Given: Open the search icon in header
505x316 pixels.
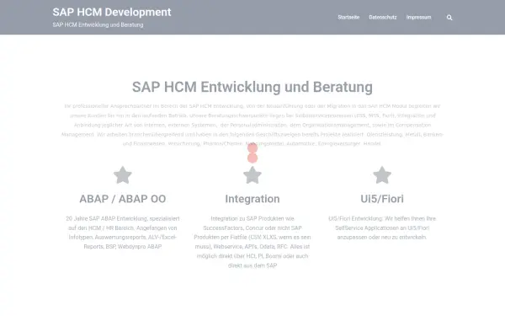Looking at the screenshot, I should (x=449, y=18).
